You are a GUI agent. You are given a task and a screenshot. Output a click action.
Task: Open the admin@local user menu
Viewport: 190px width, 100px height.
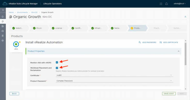point(180,4)
